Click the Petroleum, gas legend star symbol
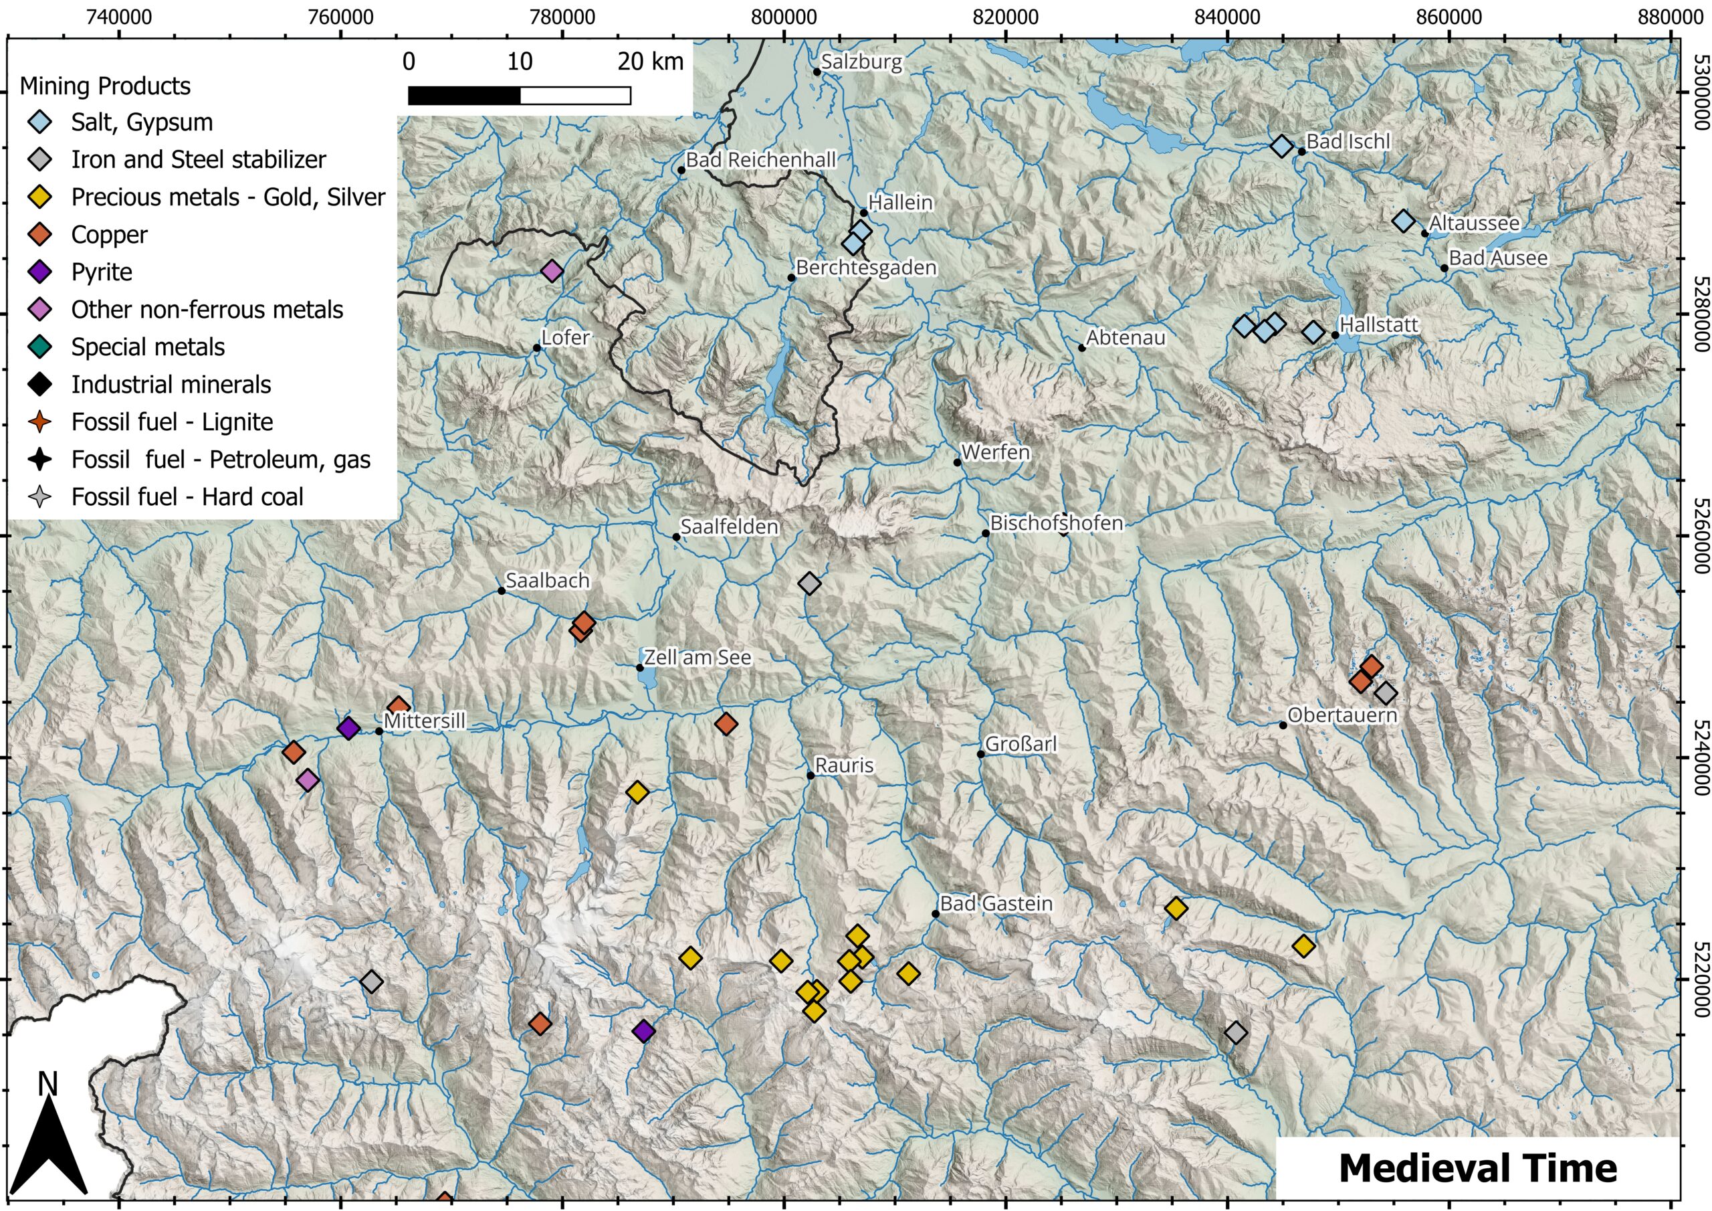1712x1211 pixels. point(39,459)
